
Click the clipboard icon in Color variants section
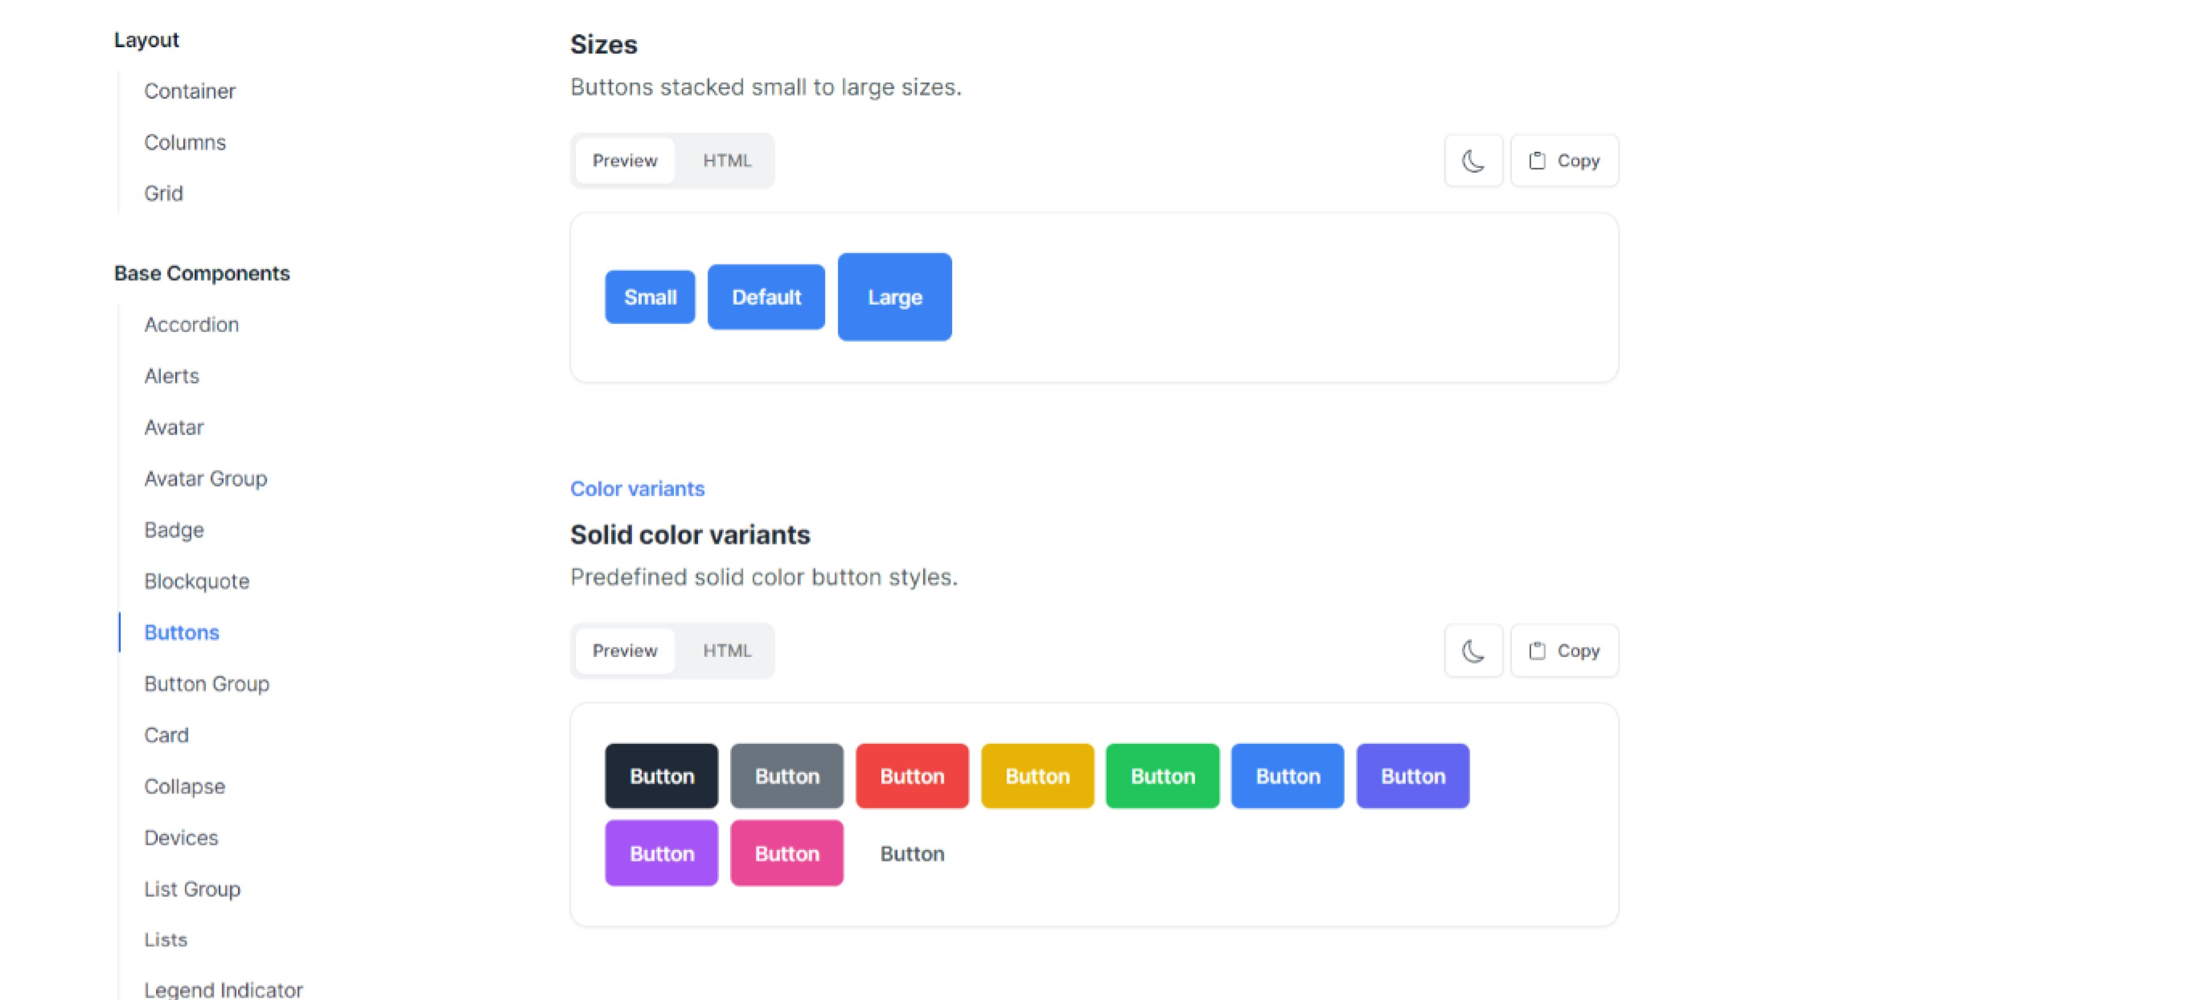(x=1536, y=649)
